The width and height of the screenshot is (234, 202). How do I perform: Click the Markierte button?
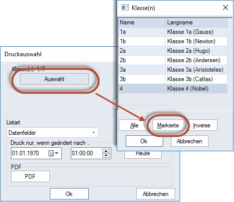click(168, 125)
